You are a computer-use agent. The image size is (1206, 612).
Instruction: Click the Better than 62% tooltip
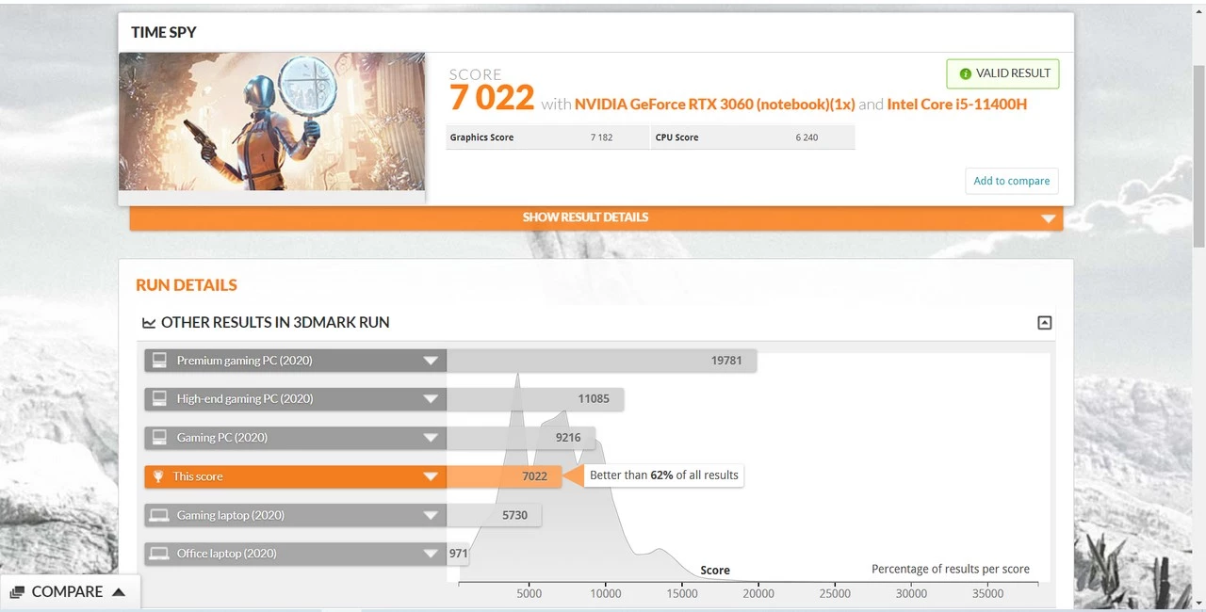pos(664,475)
